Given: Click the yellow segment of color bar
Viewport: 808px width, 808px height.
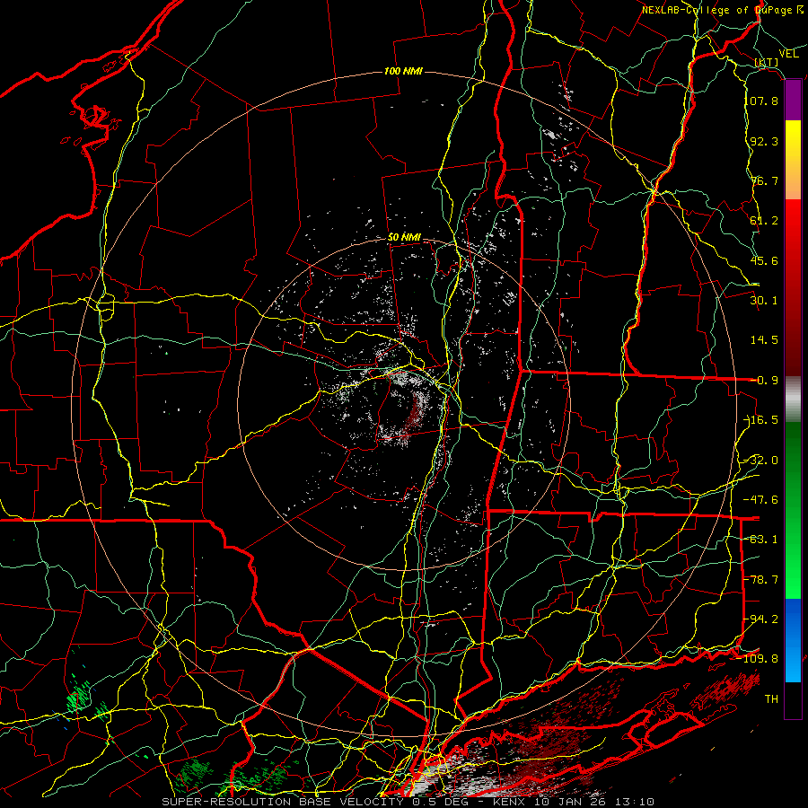Looking at the screenshot, I should [793, 139].
